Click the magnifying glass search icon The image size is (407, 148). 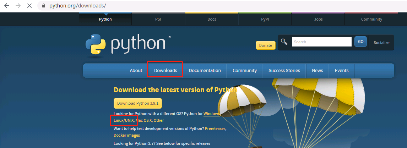tap(284, 42)
